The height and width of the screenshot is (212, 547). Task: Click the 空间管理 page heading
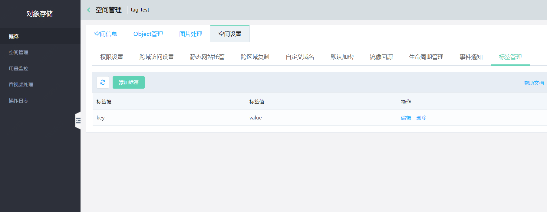[108, 10]
